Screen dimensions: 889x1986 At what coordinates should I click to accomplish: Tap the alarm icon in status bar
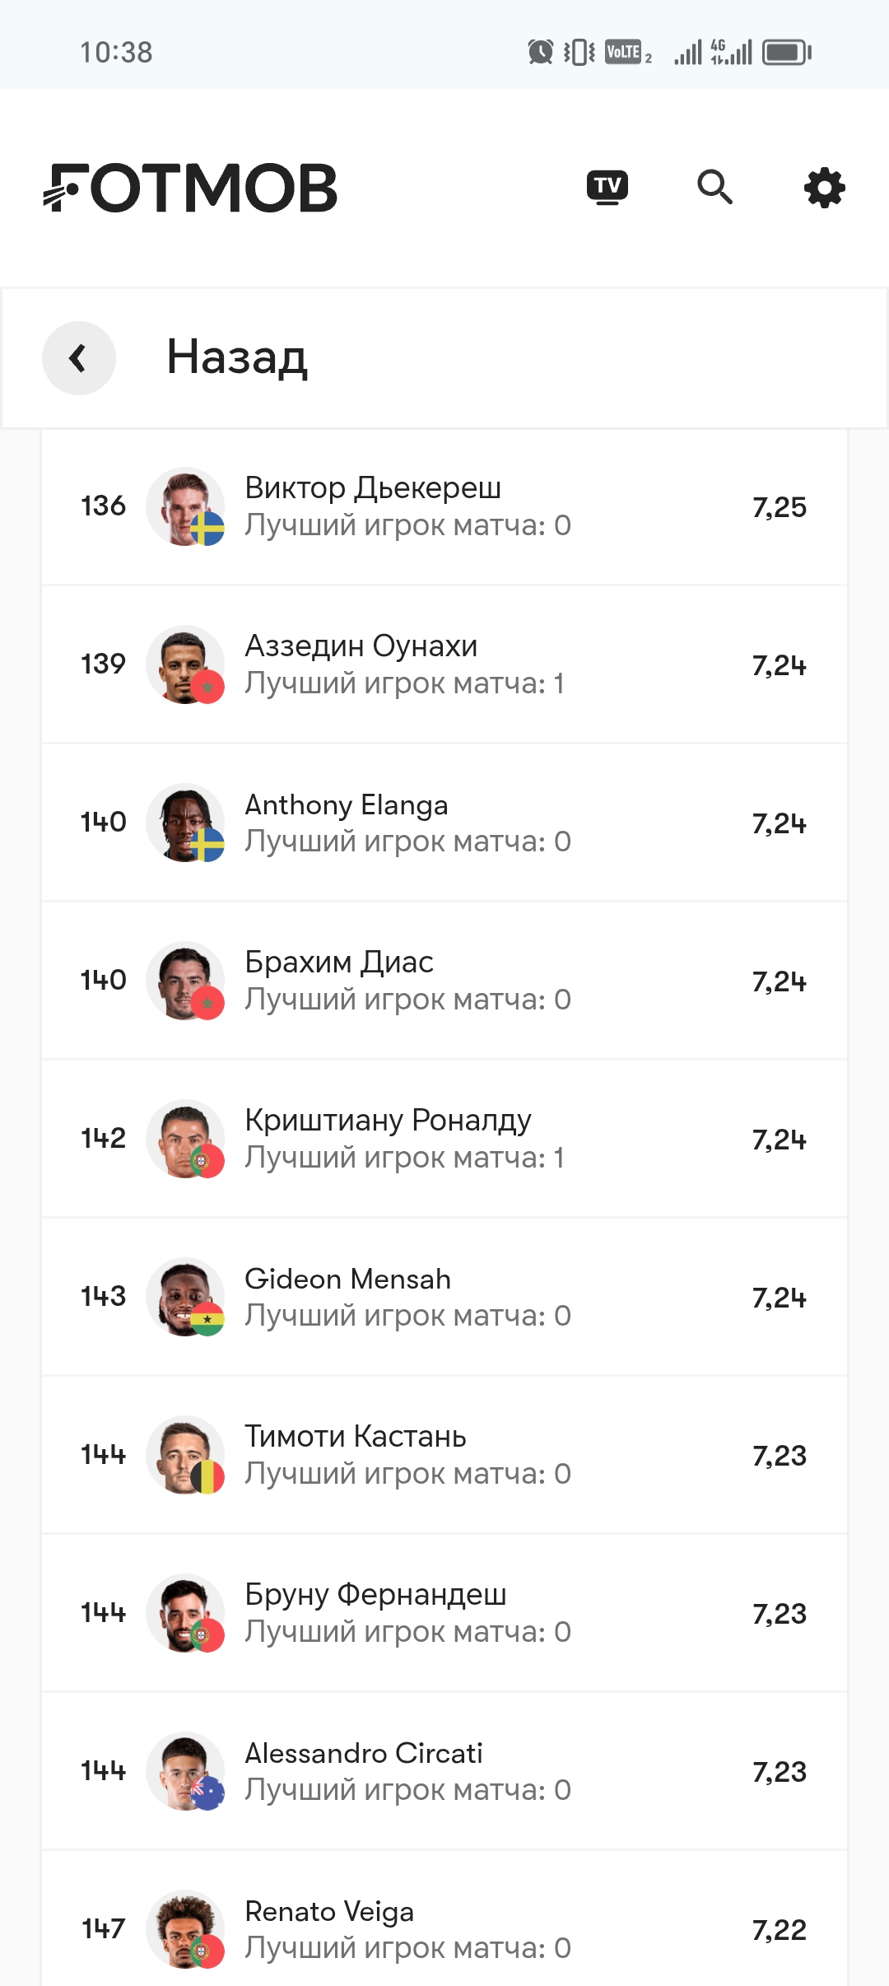point(541,53)
